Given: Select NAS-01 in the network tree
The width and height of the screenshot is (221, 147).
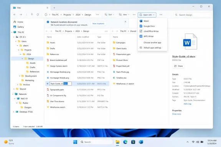Looking at the screenshot, I should tap(24, 99).
